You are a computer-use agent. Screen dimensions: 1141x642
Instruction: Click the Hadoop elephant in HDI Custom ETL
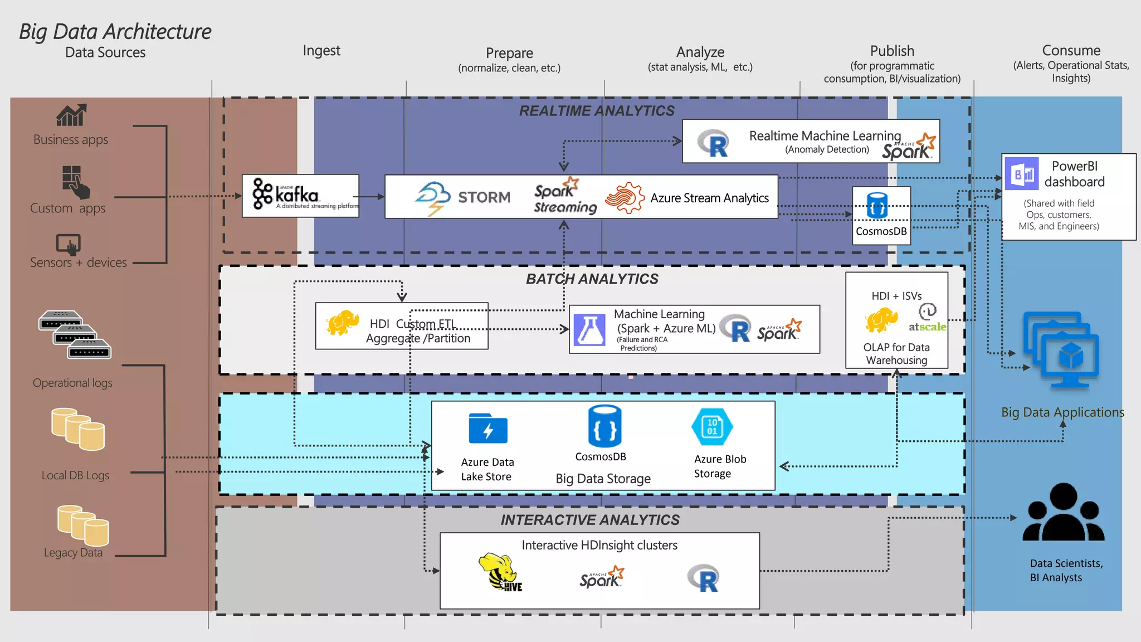tap(343, 323)
